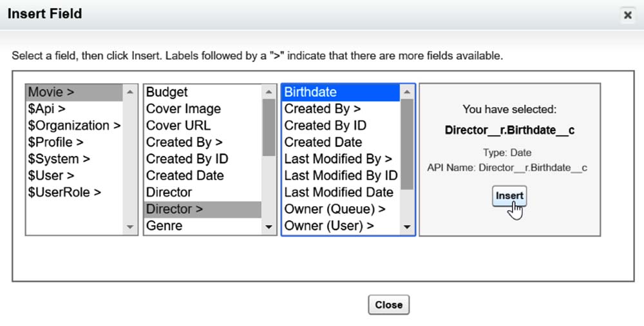Expand the $Organization fields category
The image size is (644, 326).
coord(74,126)
